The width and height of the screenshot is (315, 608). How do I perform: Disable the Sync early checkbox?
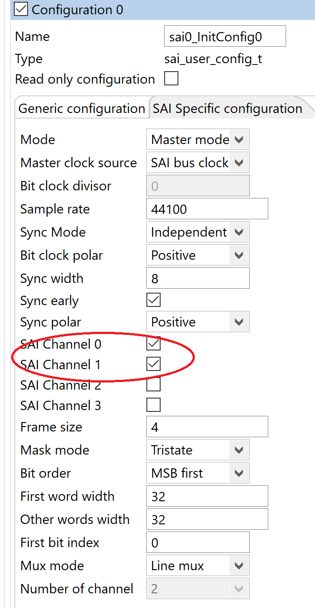pyautogui.click(x=153, y=300)
